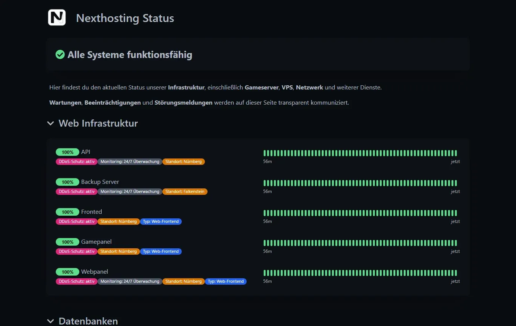
Task: Collapse the Web Infrastruktur section
Action: tap(50, 123)
